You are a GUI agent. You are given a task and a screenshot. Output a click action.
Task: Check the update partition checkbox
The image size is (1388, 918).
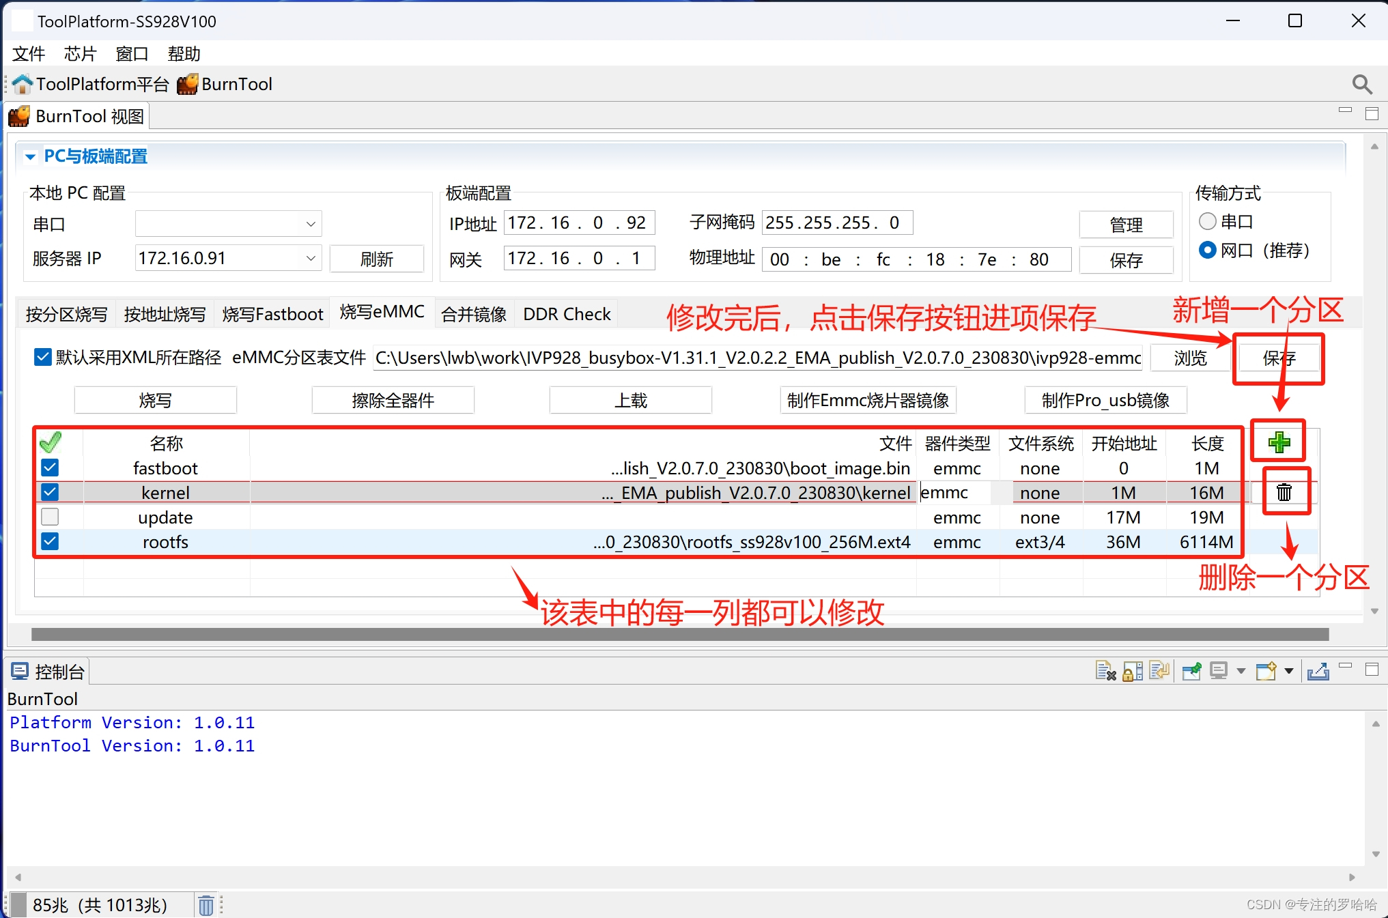point(50,517)
